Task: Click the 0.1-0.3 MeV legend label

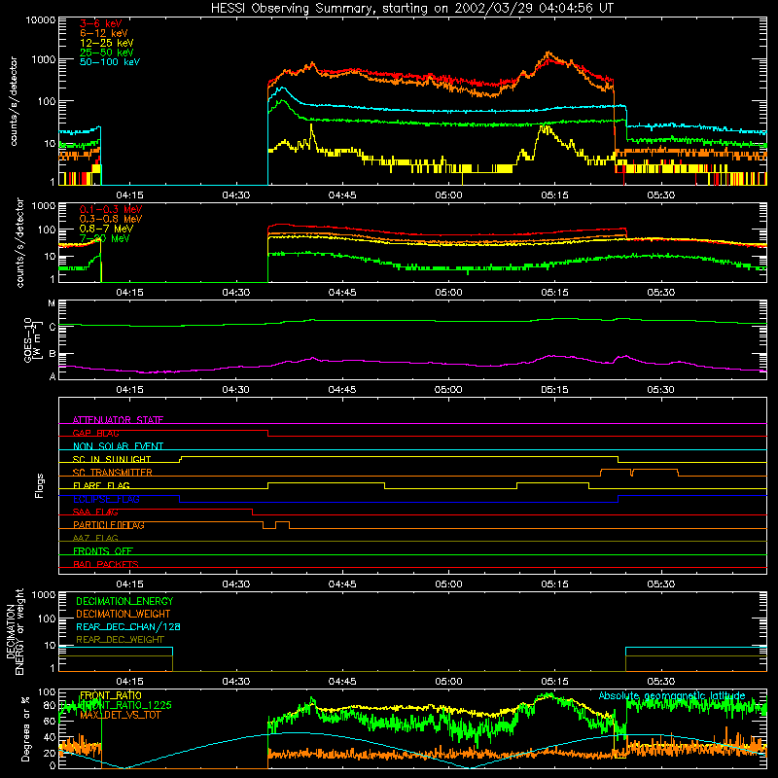Action: click(111, 209)
